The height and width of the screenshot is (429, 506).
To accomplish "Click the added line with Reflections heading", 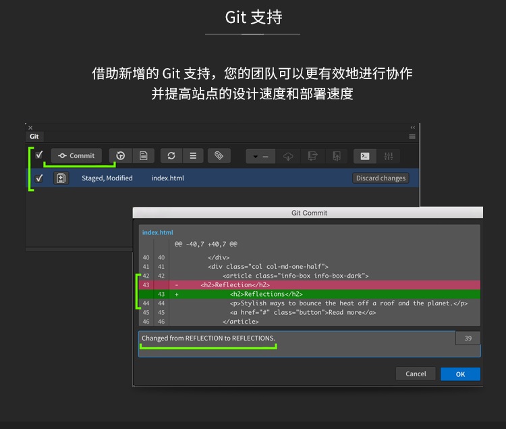I will tap(310, 294).
